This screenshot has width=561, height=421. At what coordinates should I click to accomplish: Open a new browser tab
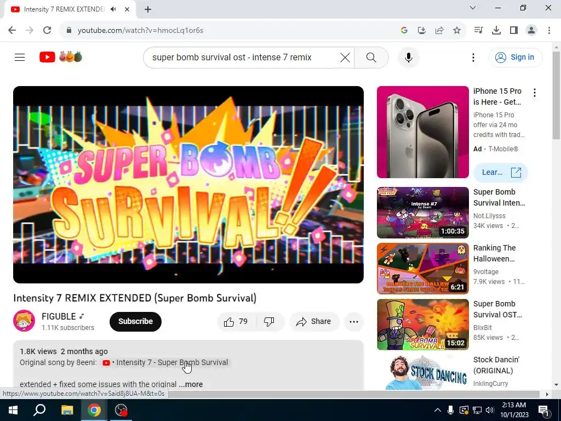pos(148,9)
